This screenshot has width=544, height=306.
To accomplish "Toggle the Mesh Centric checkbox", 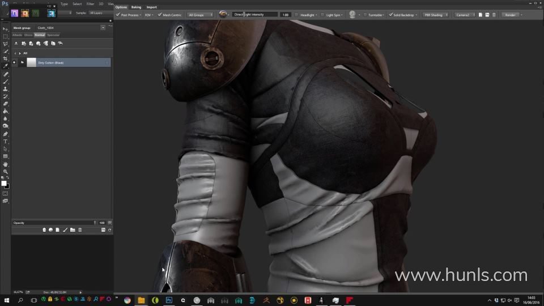I will pyautogui.click(x=160, y=15).
